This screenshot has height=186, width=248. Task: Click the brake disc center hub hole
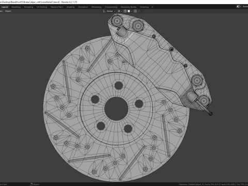click(116, 109)
